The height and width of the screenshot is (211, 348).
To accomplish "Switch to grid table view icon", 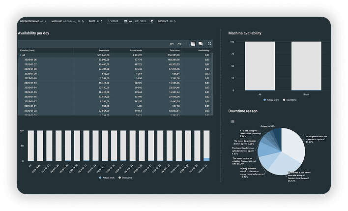I will (x=193, y=44).
